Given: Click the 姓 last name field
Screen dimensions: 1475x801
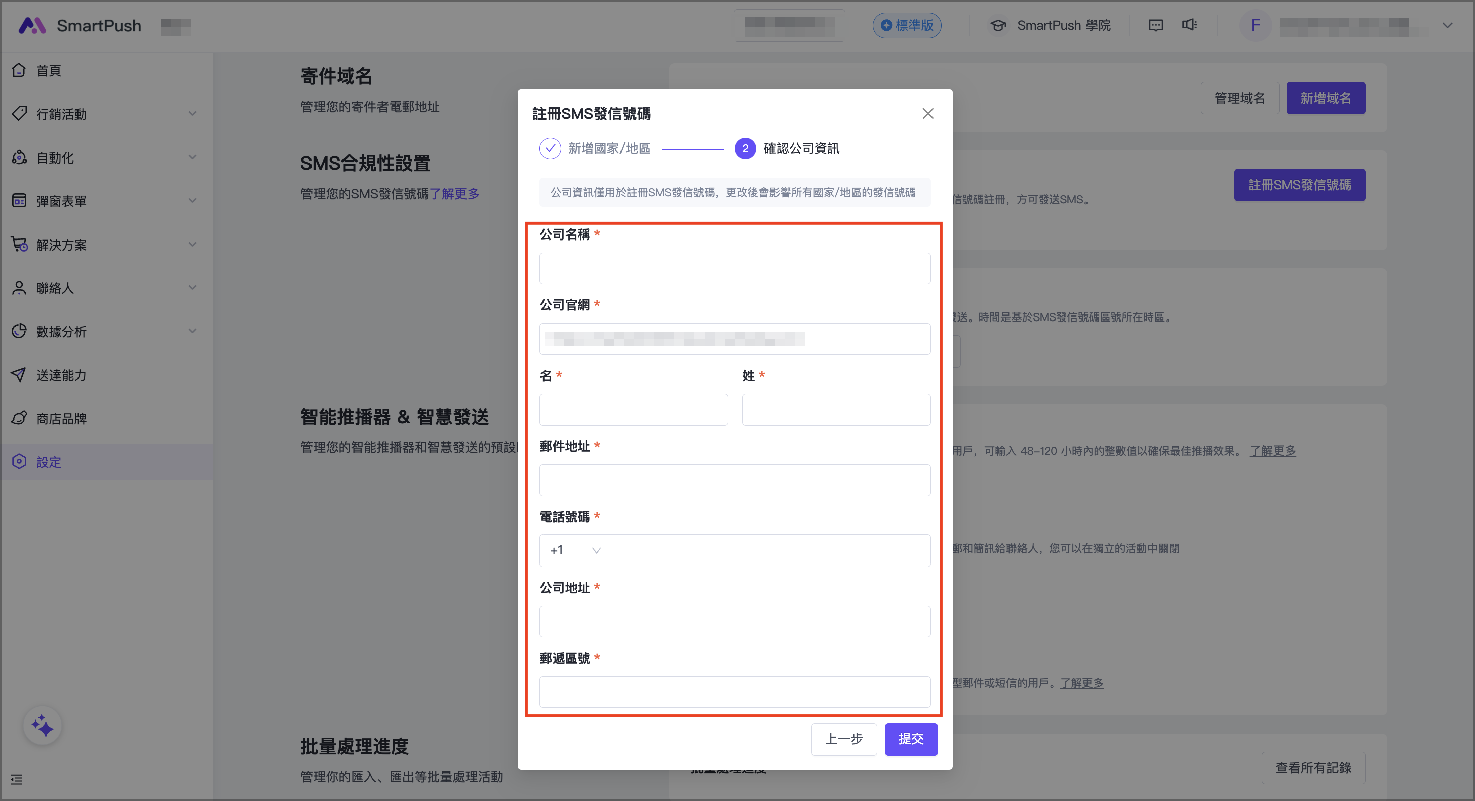Looking at the screenshot, I should tap(835, 410).
